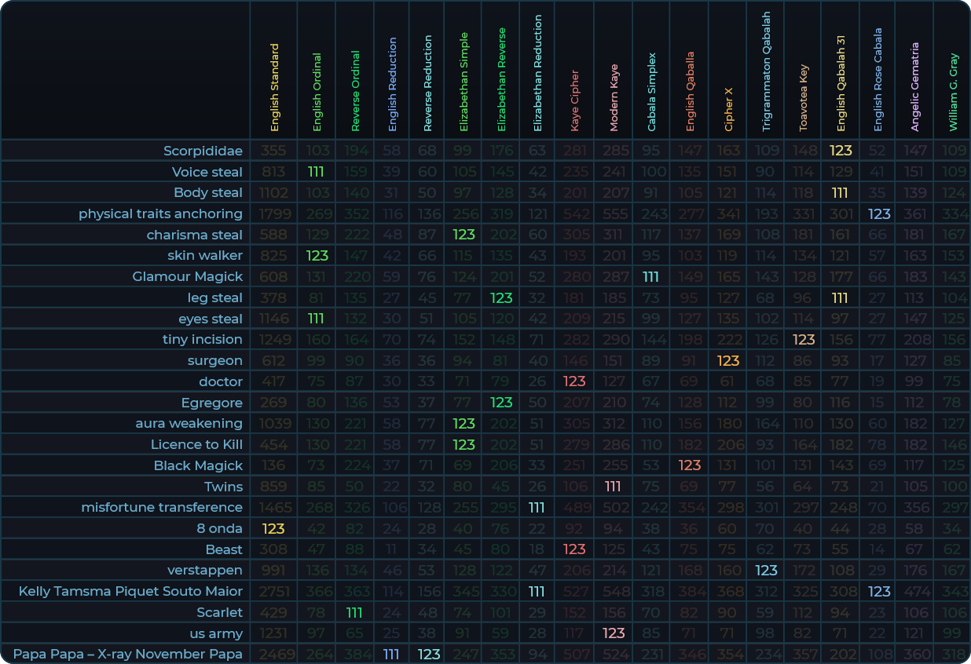Image resolution: width=971 pixels, height=664 pixels.
Task: Click the Glamour Magick row label
Action: tap(187, 276)
